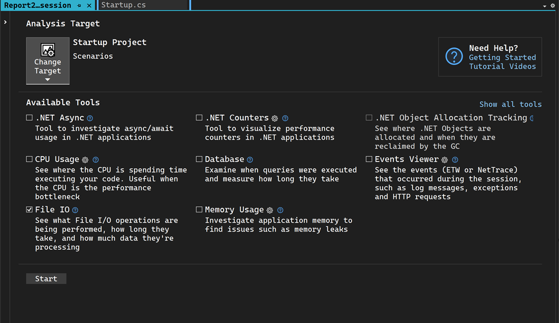
Task: Click the File IO help icon
Action: coord(75,209)
